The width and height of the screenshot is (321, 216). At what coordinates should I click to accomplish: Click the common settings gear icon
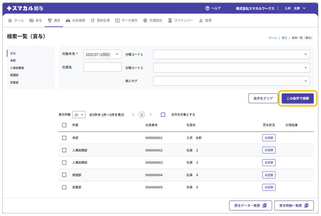coord(145,20)
